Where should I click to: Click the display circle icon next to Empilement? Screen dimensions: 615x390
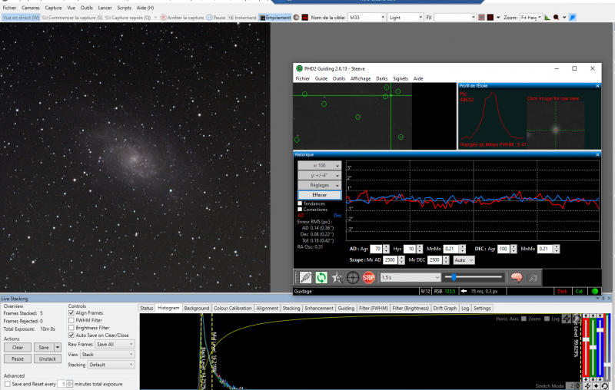[x=297, y=17]
